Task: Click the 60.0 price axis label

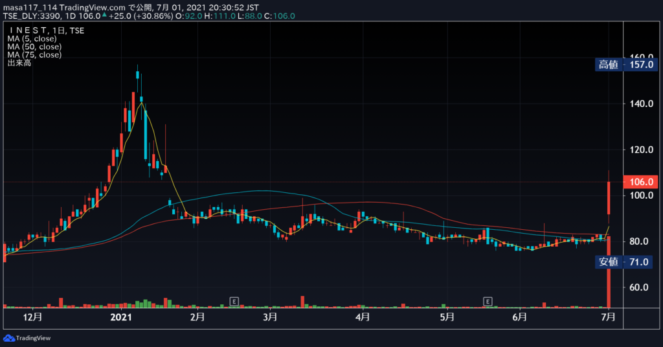Action: click(x=639, y=287)
